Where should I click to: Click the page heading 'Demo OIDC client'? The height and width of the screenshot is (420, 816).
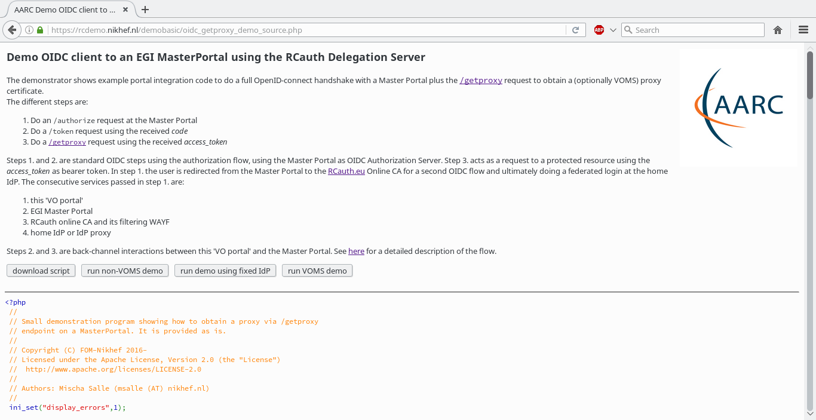(x=216, y=57)
